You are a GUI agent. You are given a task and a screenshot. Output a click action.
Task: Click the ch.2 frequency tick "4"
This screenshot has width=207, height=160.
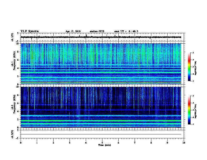(x=18, y=111)
